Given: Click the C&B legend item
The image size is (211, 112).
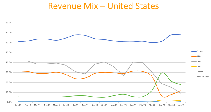Looking at the screenshot, I should click(x=196, y=62).
